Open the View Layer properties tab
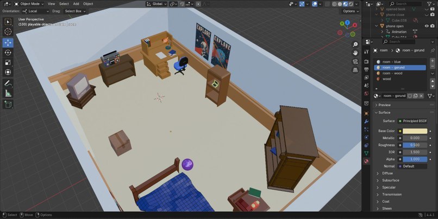Image resolution: width=438 pixels, height=219 pixels. click(x=366, y=78)
